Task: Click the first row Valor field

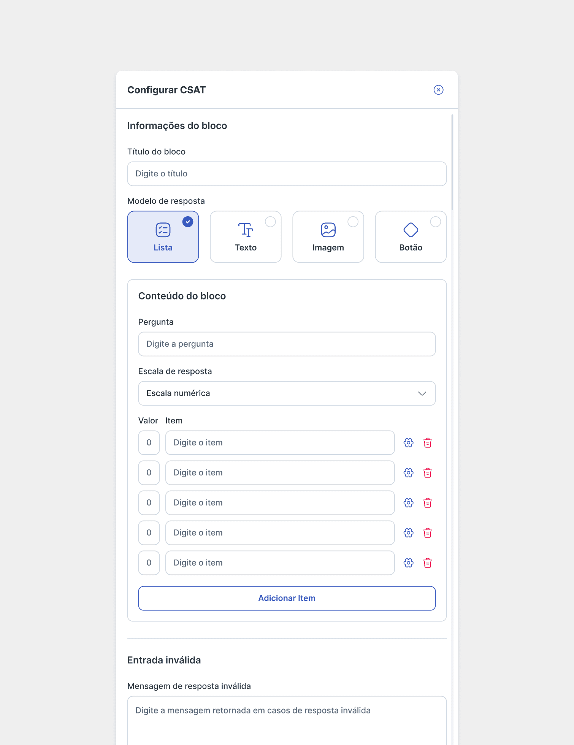Action: pyautogui.click(x=149, y=443)
